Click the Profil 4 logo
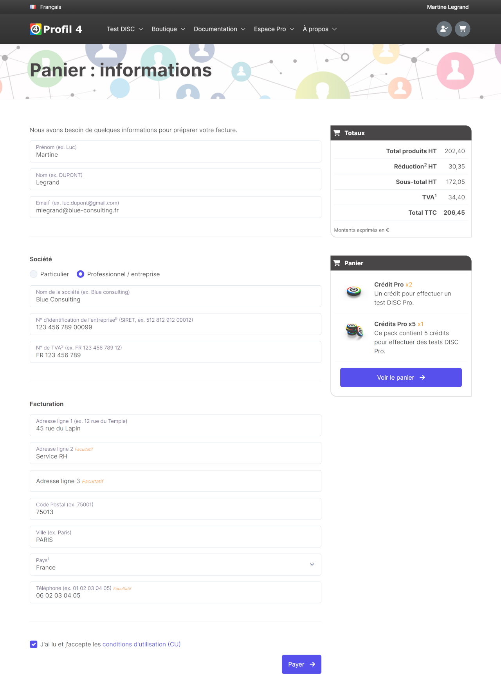The height and width of the screenshot is (683, 501). point(56,29)
